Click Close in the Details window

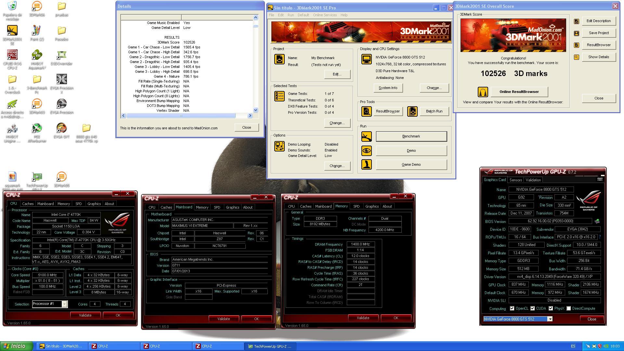point(246,127)
